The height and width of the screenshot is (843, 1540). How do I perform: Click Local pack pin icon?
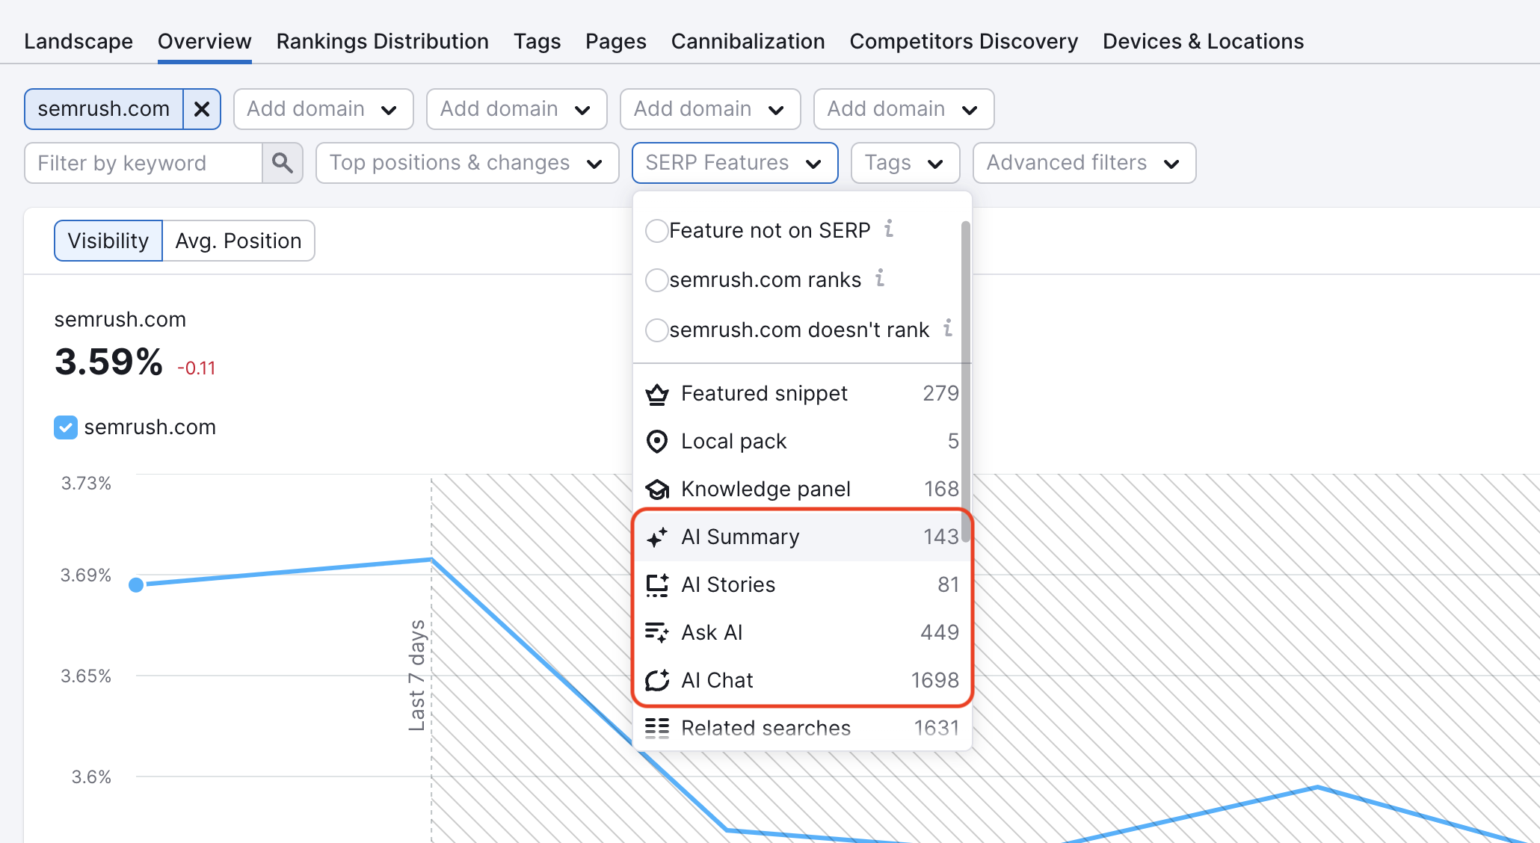coord(657,442)
